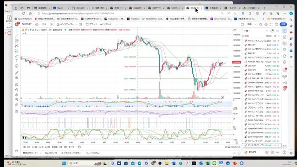Open the watchlist three-dots menu
This screenshot has height=167, width=297.
point(278,31)
